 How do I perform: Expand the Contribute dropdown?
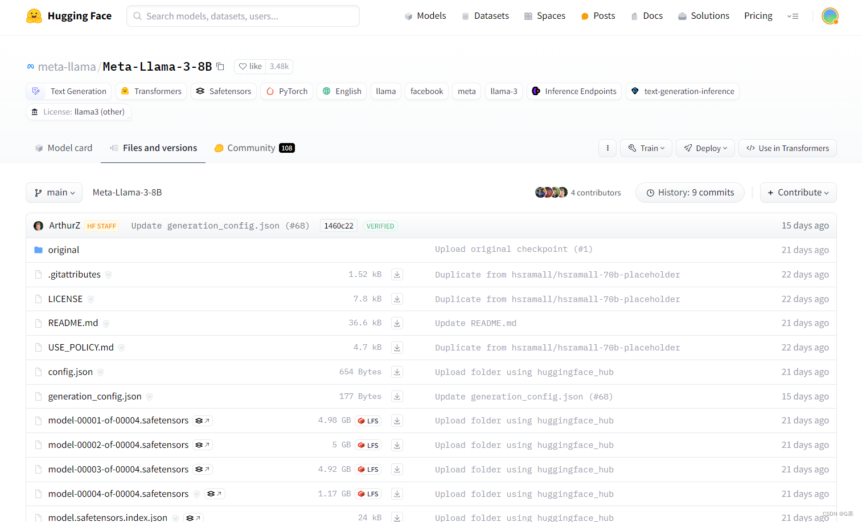click(798, 193)
